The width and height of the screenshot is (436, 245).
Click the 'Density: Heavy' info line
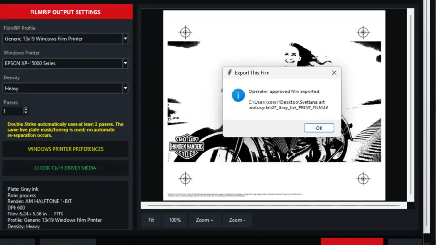24,227
